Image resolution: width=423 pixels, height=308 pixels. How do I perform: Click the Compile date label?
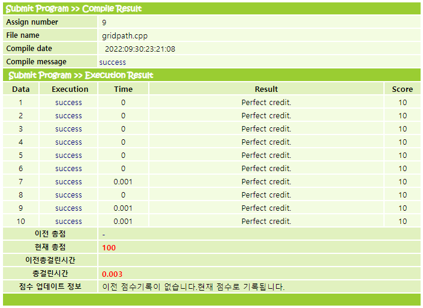point(29,48)
